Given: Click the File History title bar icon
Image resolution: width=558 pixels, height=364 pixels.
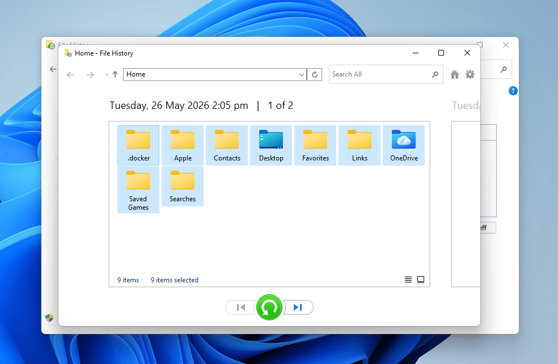Looking at the screenshot, I should 68,53.
